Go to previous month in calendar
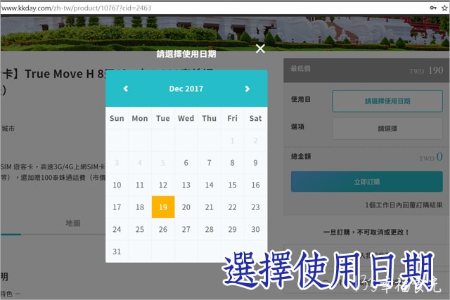Image resolution: width=450 pixels, height=300 pixels. (126, 89)
